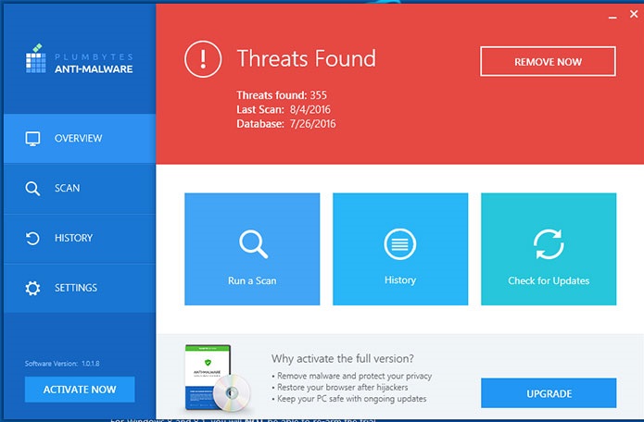Minimize the Anti-Malware window
Viewport: 644px width, 422px height.
coord(612,17)
